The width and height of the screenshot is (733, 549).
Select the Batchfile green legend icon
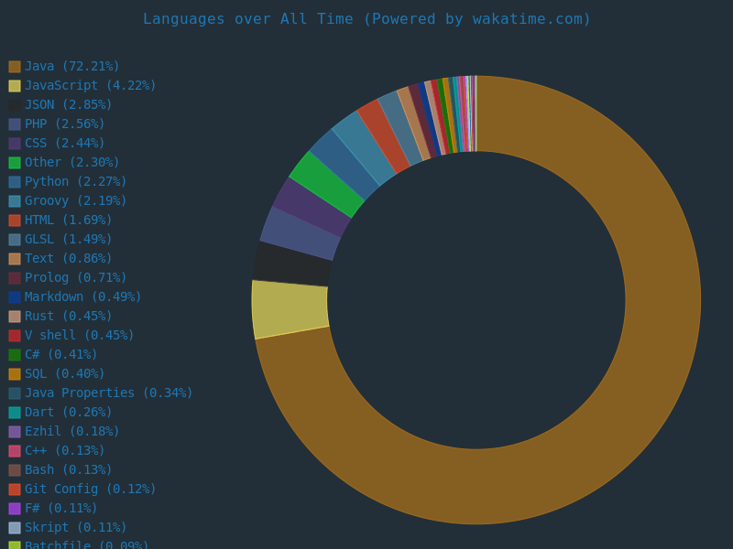click(x=13, y=545)
